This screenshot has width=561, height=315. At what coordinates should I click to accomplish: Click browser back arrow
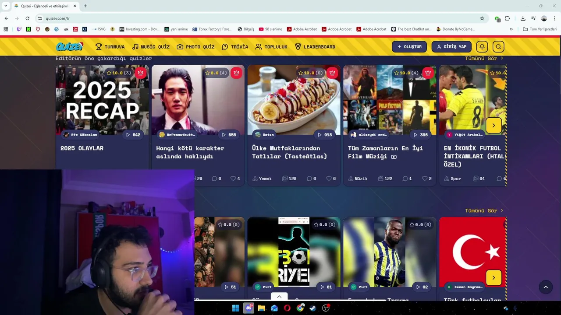tap(6, 18)
